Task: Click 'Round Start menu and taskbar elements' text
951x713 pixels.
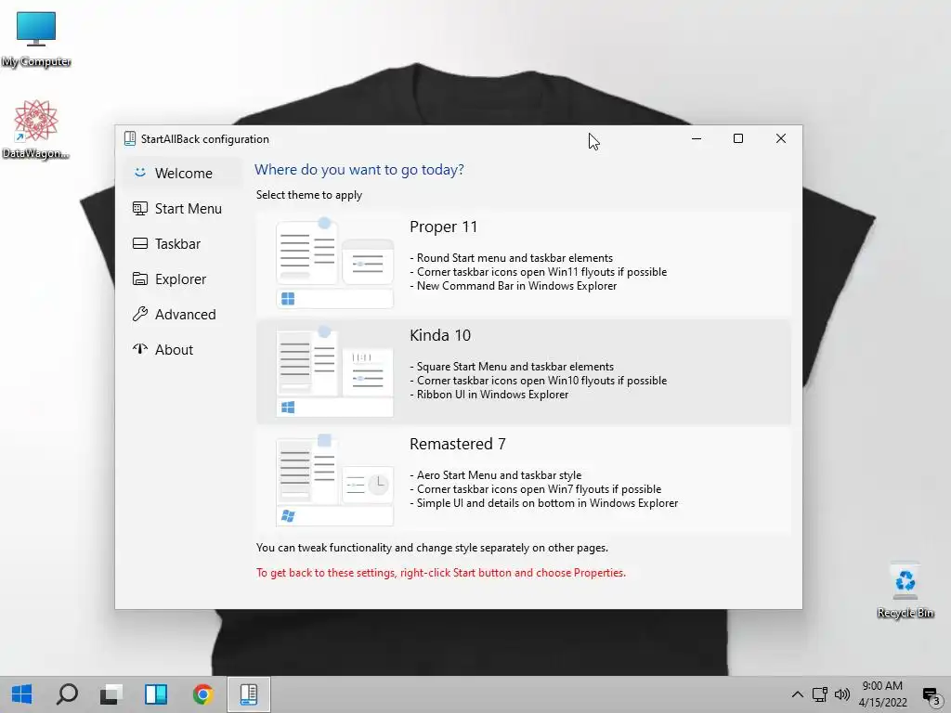Action: click(x=515, y=258)
